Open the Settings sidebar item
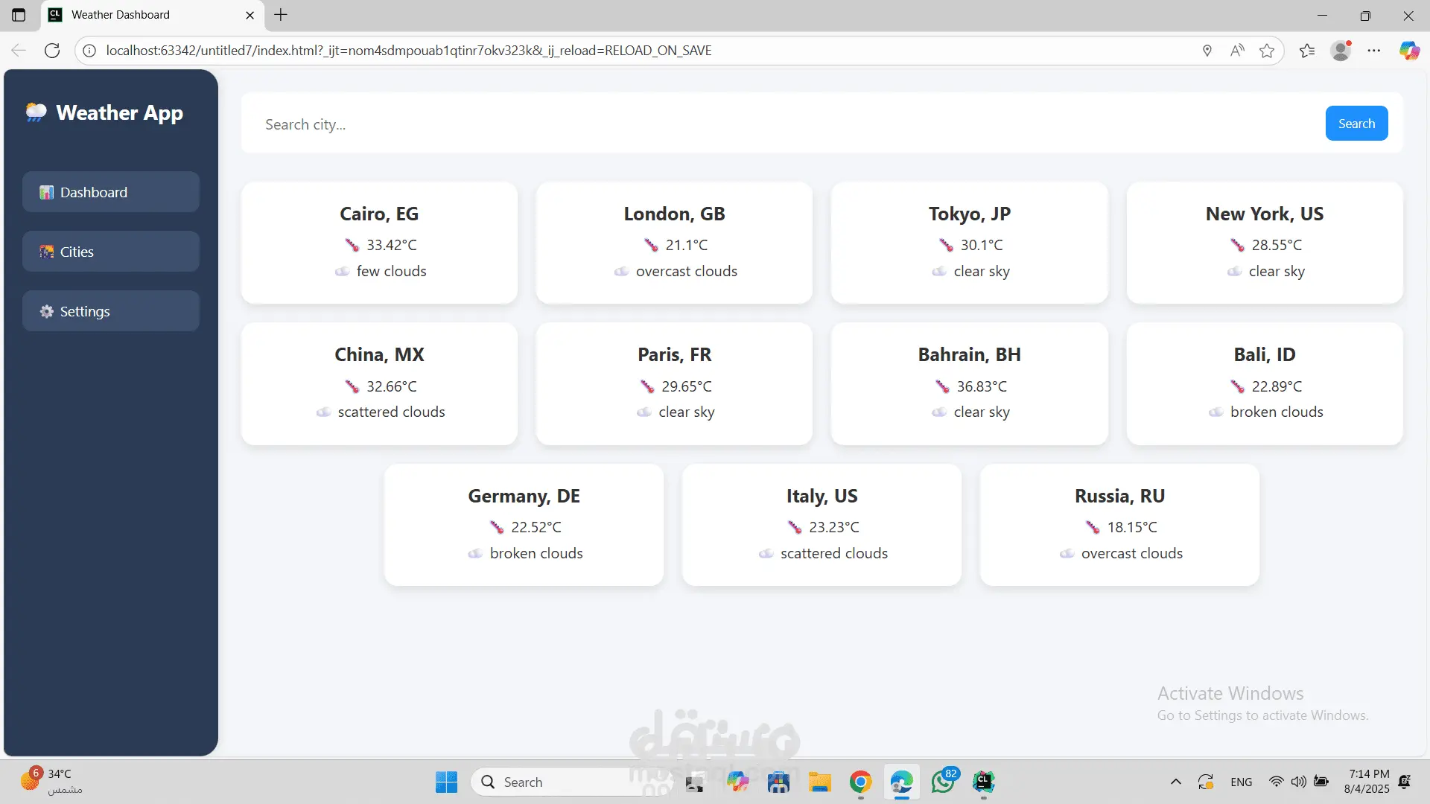 [x=111, y=311]
